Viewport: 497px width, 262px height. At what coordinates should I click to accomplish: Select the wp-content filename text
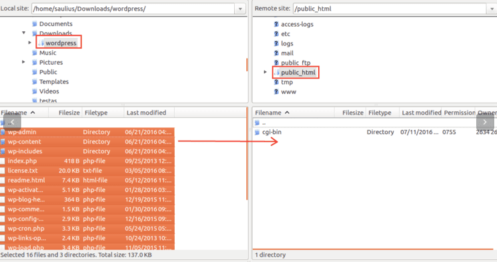[x=25, y=141]
